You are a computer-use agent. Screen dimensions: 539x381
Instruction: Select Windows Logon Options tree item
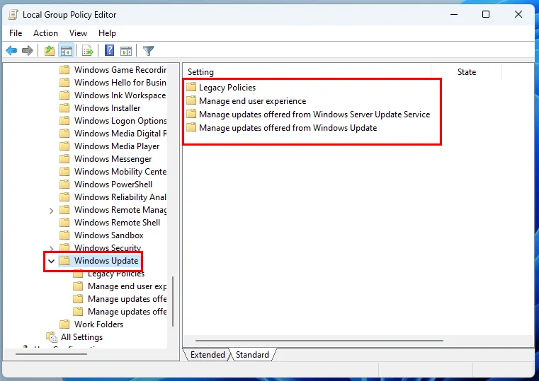(120, 121)
